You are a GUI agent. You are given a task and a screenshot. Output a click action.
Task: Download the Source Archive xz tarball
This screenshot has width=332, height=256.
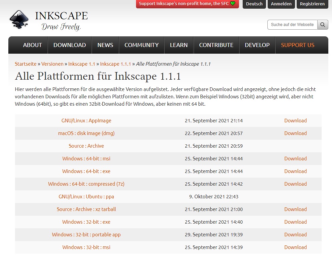point(295,209)
